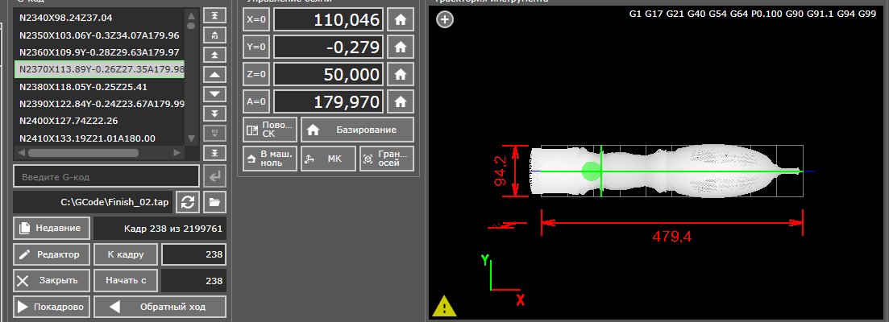The height and width of the screenshot is (322, 889).
Task: Go to machine zero (В маш. ноль)
Action: click(270, 159)
